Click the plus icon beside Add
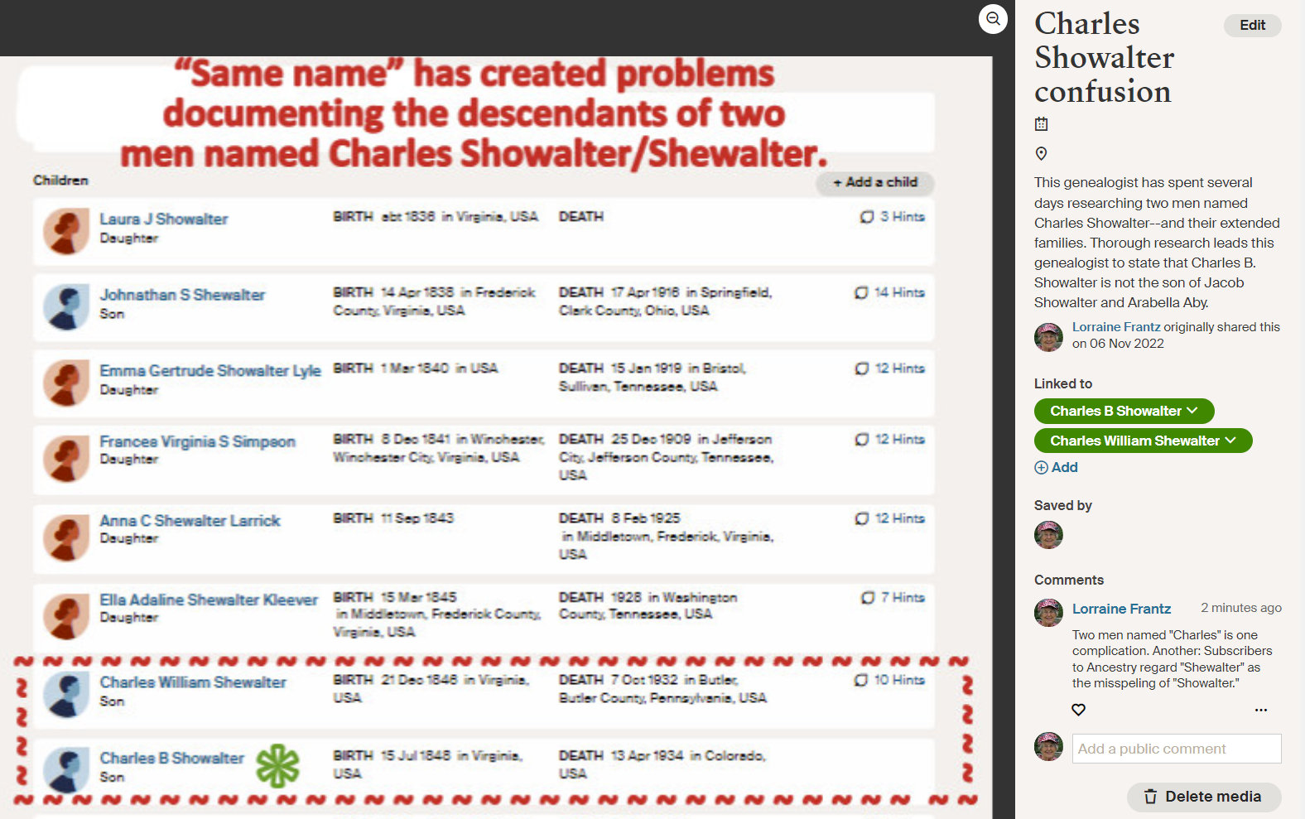 [x=1041, y=467]
